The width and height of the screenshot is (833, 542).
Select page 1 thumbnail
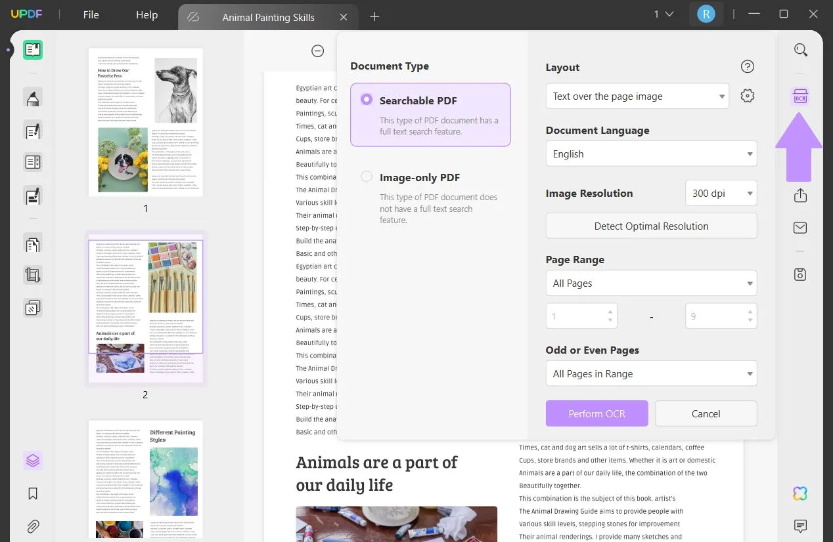[146, 122]
